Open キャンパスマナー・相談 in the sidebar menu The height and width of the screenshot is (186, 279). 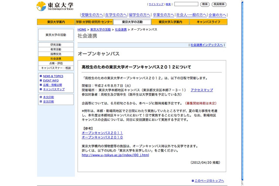(56, 68)
